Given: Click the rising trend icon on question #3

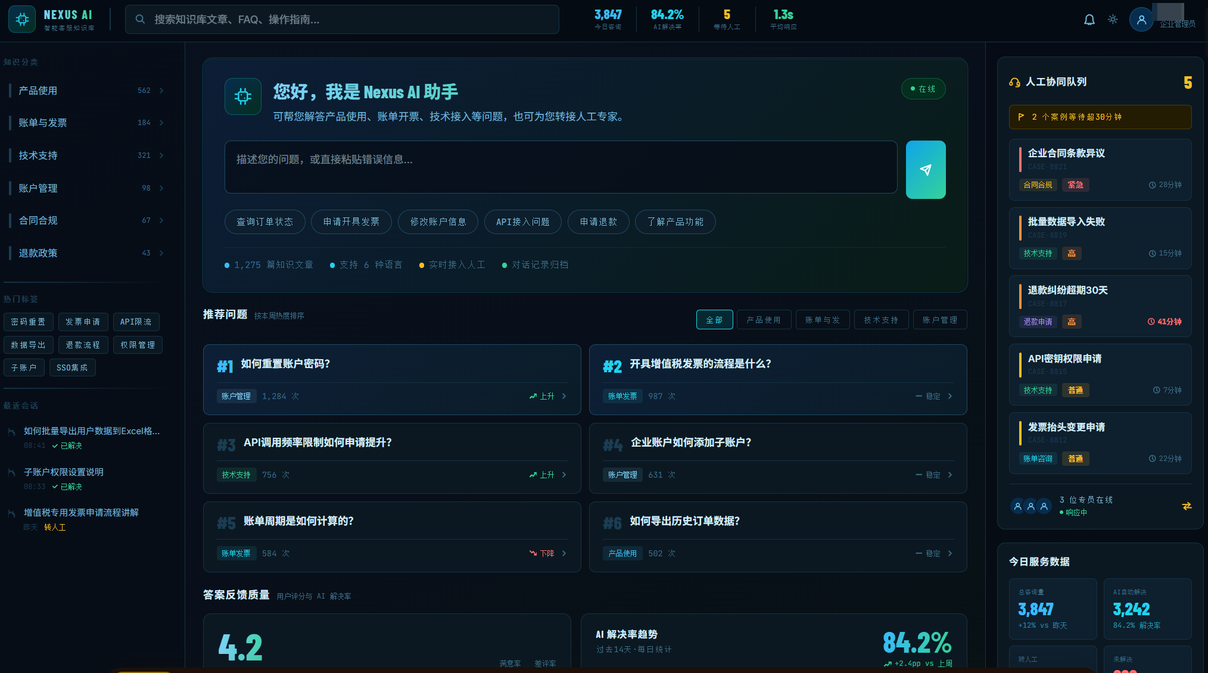Looking at the screenshot, I should [533, 475].
